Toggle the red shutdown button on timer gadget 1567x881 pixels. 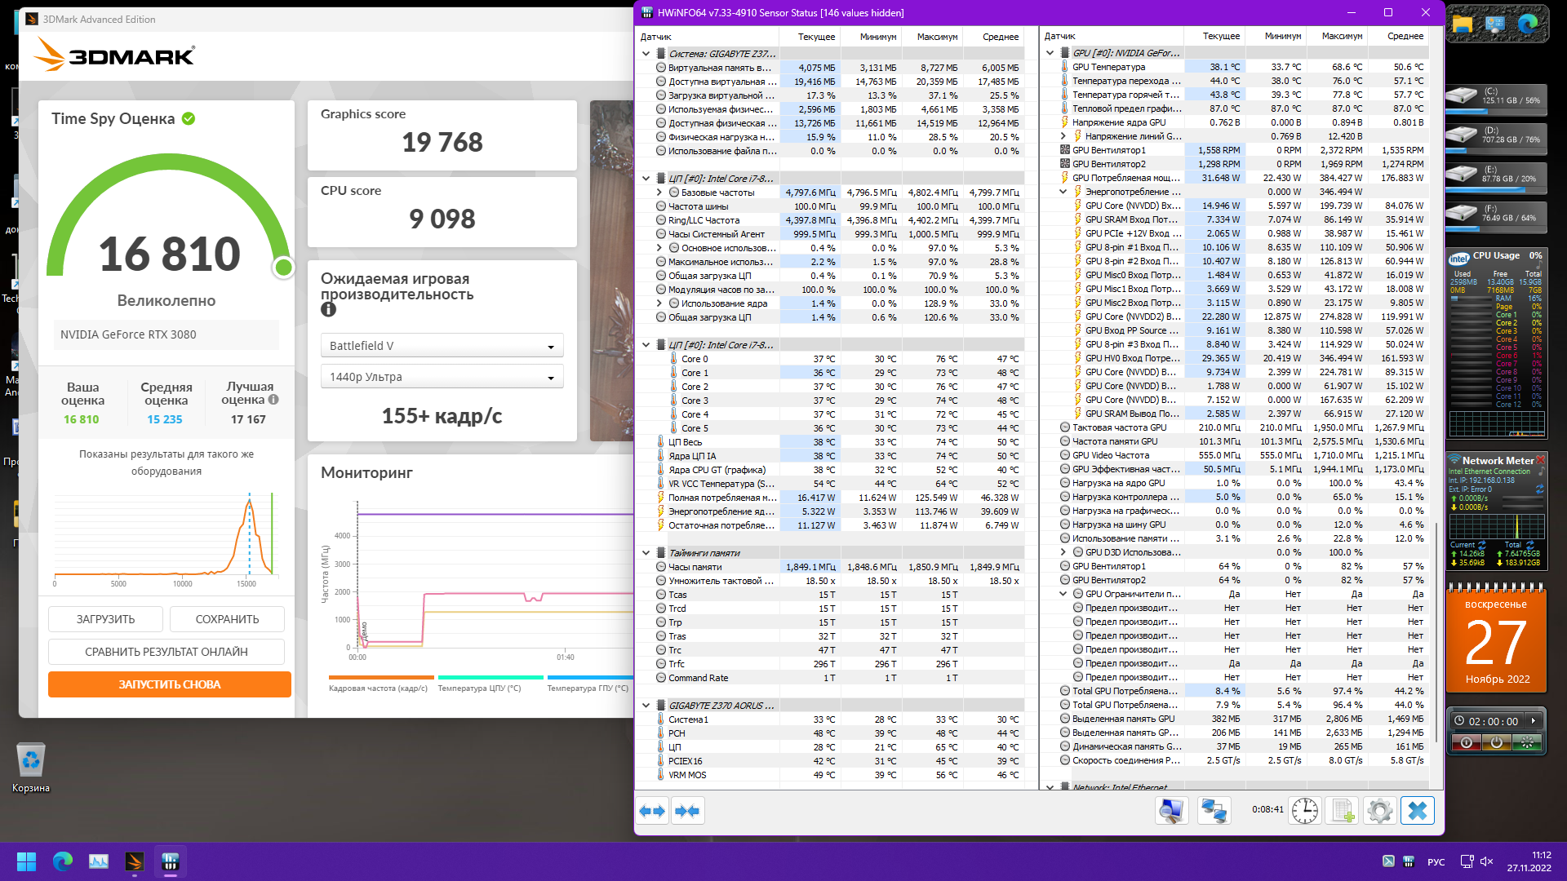1467,742
